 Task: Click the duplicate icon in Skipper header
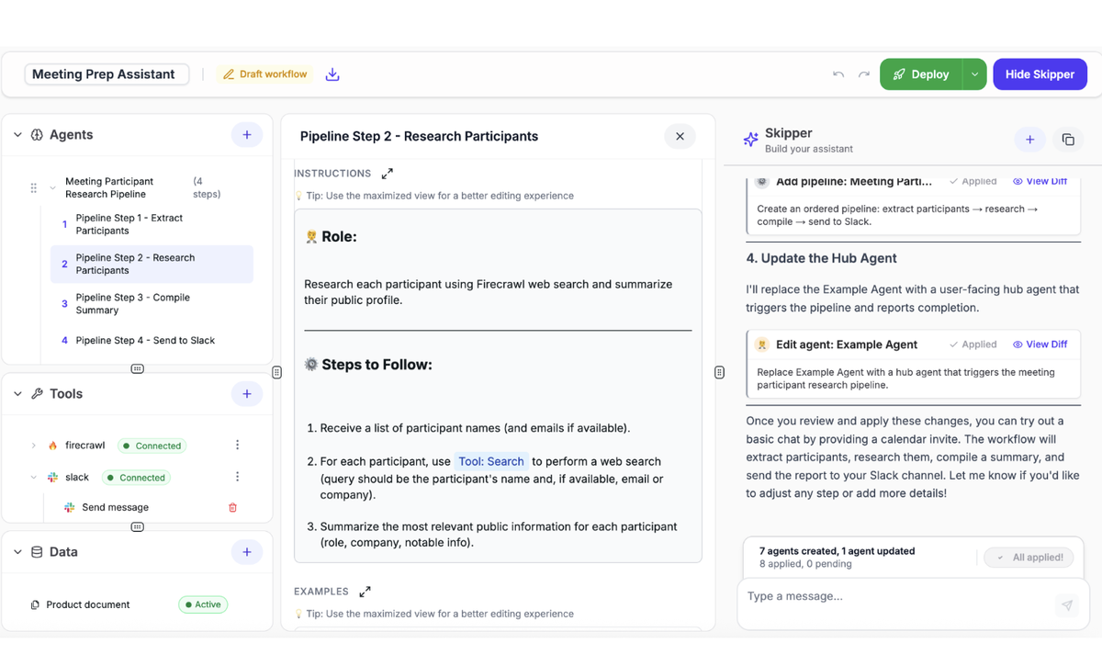tap(1068, 139)
